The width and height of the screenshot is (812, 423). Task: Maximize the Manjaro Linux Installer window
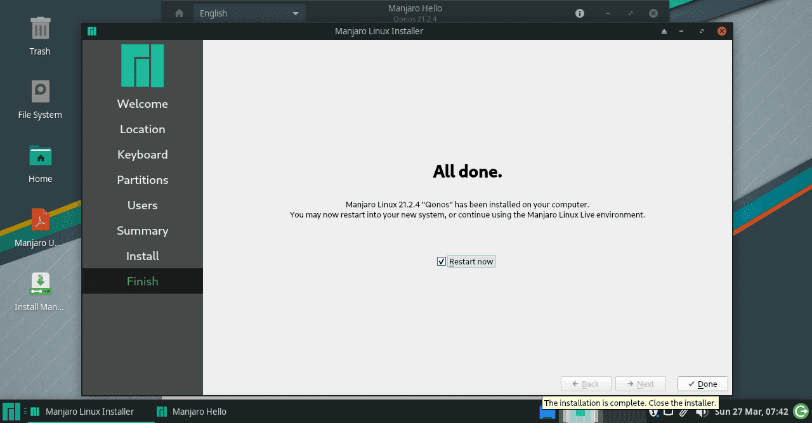(x=701, y=31)
